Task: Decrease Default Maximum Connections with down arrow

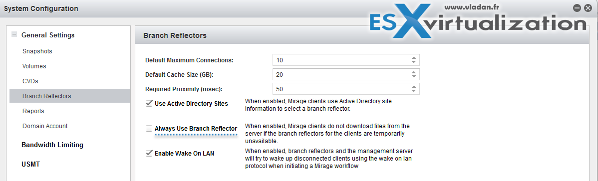Action: pyautogui.click(x=414, y=62)
